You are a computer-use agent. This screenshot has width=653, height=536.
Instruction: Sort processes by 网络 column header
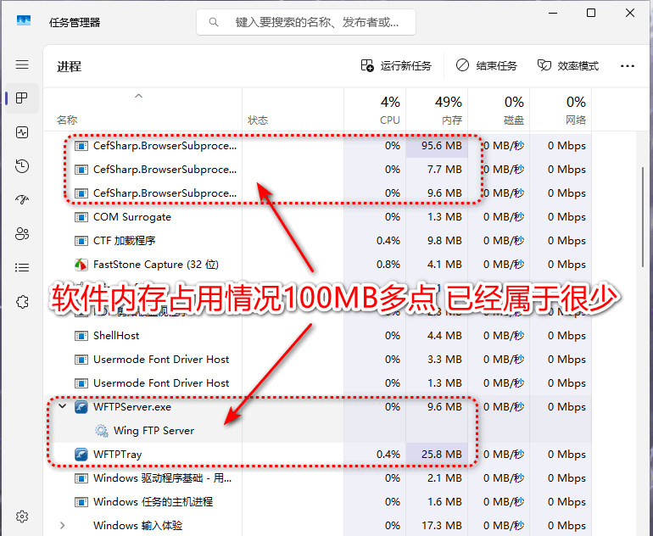click(x=561, y=110)
